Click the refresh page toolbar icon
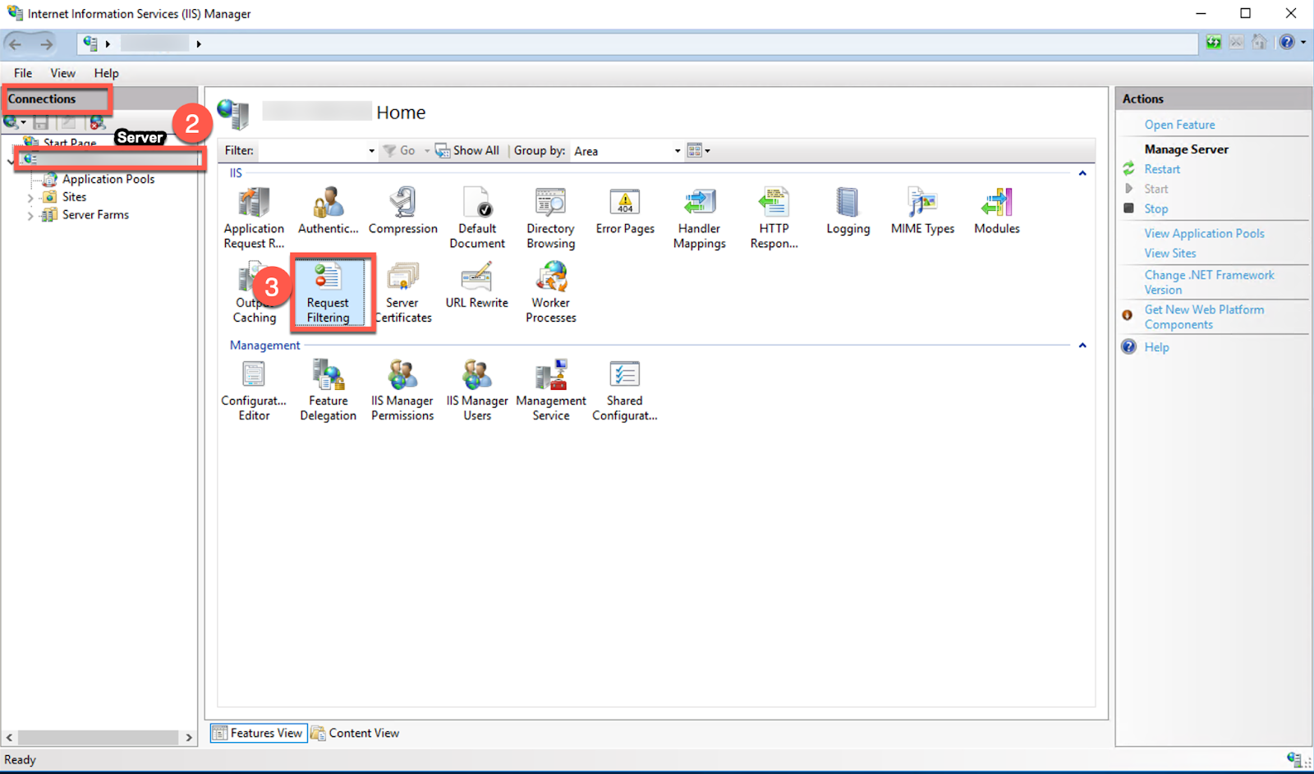Image resolution: width=1314 pixels, height=774 pixels. [x=1213, y=42]
